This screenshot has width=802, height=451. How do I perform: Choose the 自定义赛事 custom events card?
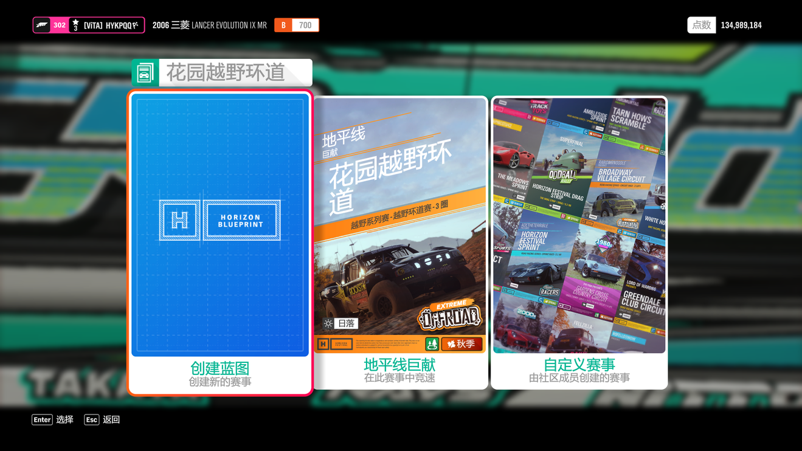tap(579, 243)
